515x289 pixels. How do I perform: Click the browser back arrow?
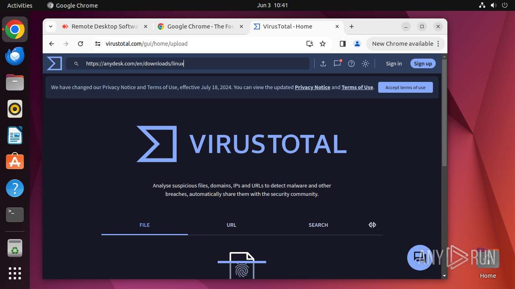(51, 44)
